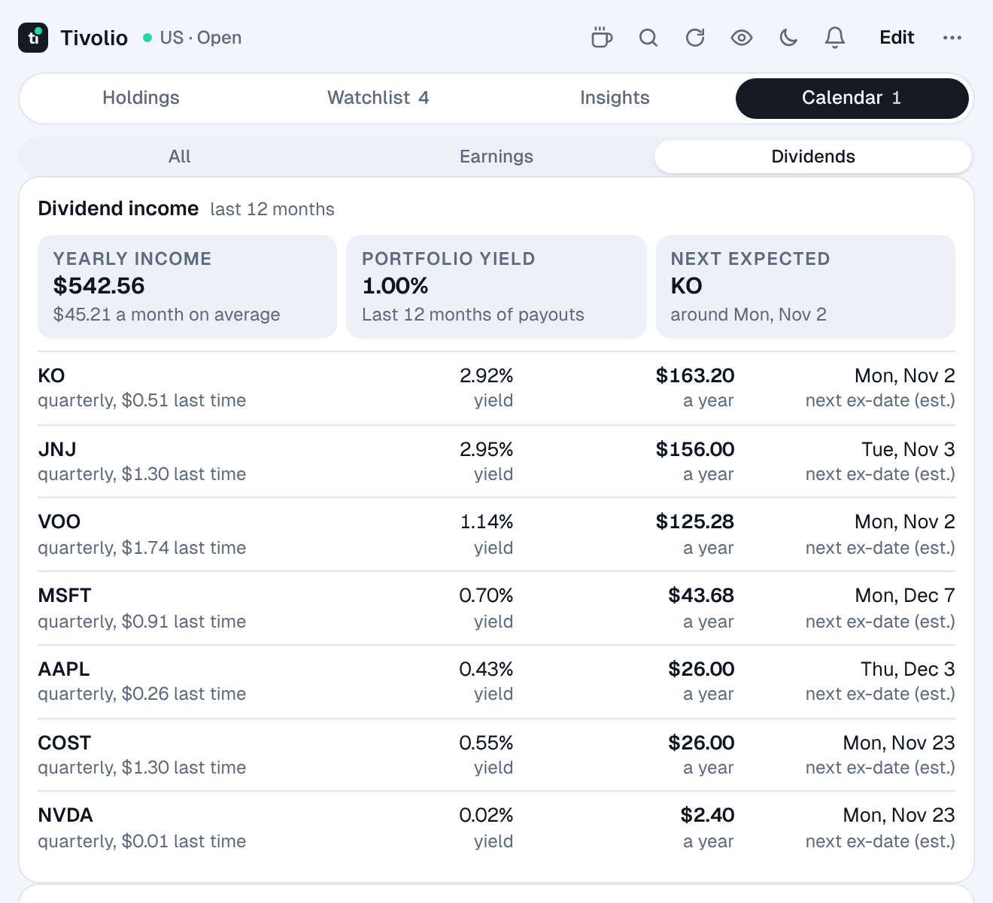
Task: Open the COST dividend row
Action: 496,755
